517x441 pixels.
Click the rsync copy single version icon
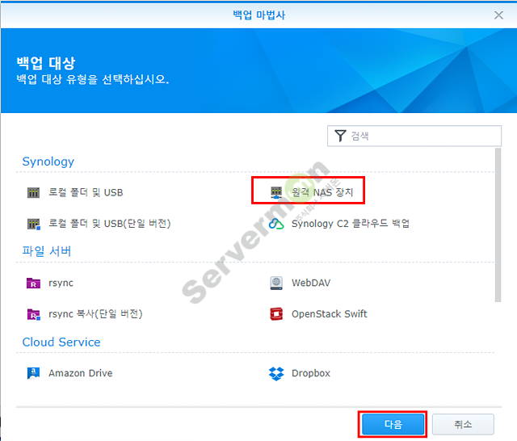[x=33, y=314]
